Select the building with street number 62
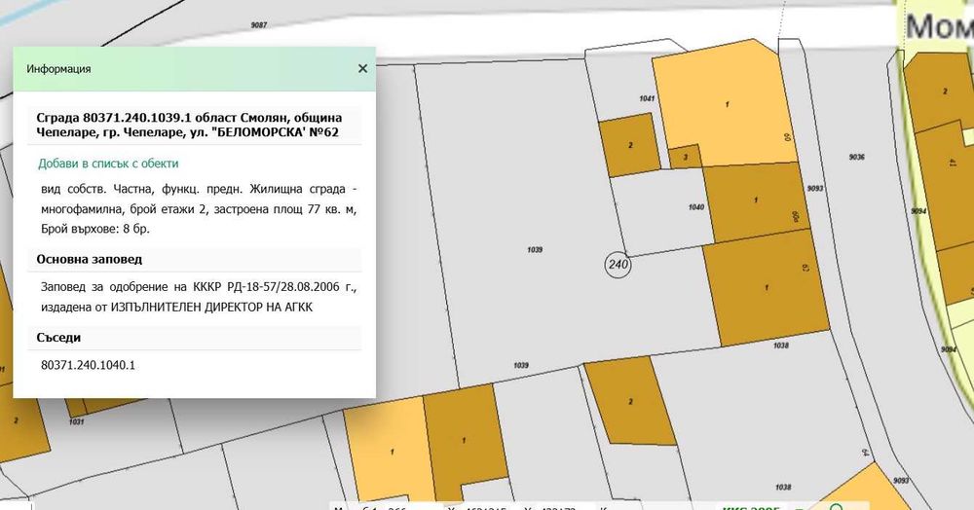Image resolution: width=974 pixels, height=510 pixels. [x=767, y=287]
